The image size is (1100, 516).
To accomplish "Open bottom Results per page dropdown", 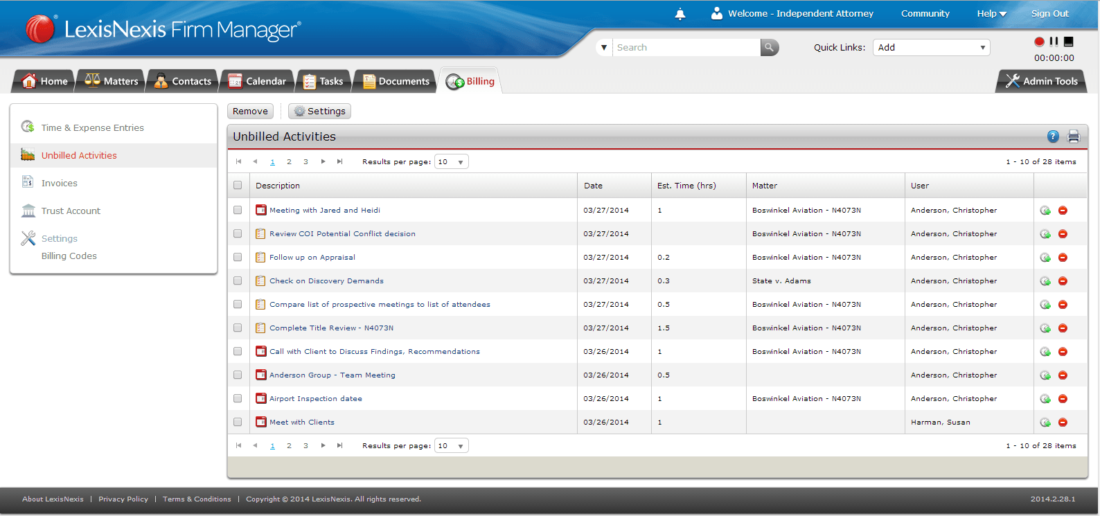I will pyautogui.click(x=452, y=445).
